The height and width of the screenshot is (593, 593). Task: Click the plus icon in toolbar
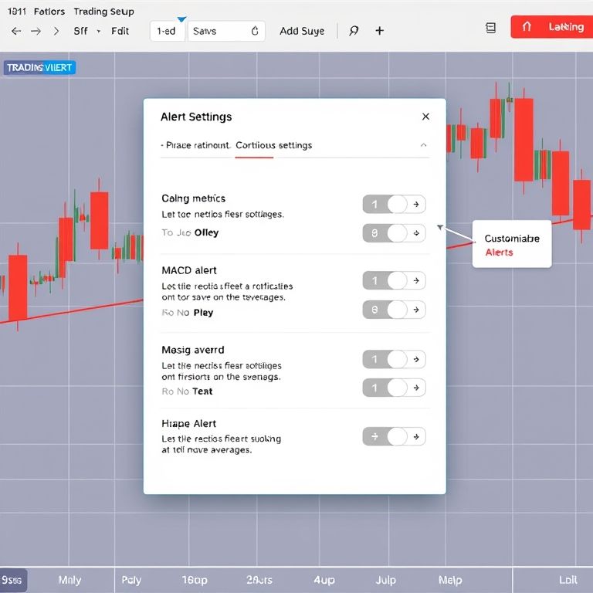point(379,32)
